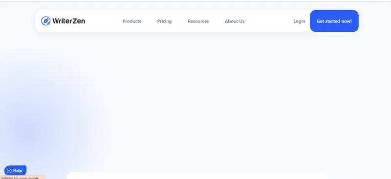Screen dimensions: 391x179
Task: Click the WriterZen pen logo icon
Action: pos(45,21)
